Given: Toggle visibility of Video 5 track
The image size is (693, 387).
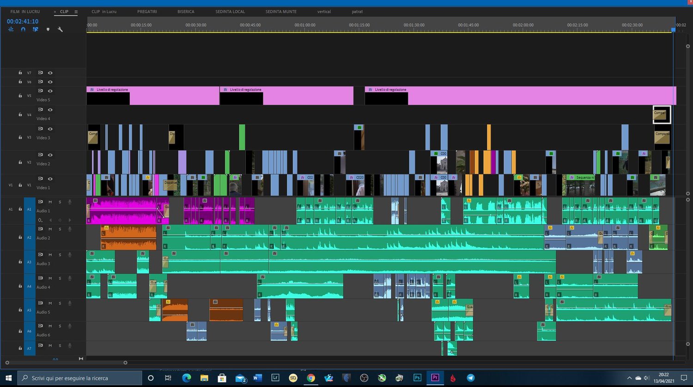Looking at the screenshot, I should pyautogui.click(x=50, y=91).
